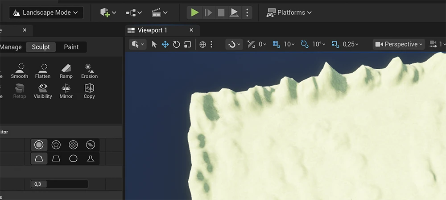This screenshot has width=446, height=200.
Task: Switch to the Manage tab
Action: 10,47
